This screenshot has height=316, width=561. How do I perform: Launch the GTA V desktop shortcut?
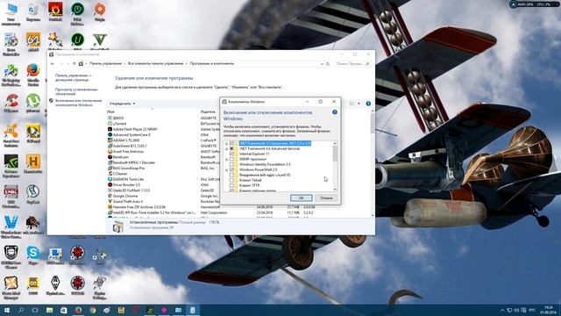click(x=100, y=41)
